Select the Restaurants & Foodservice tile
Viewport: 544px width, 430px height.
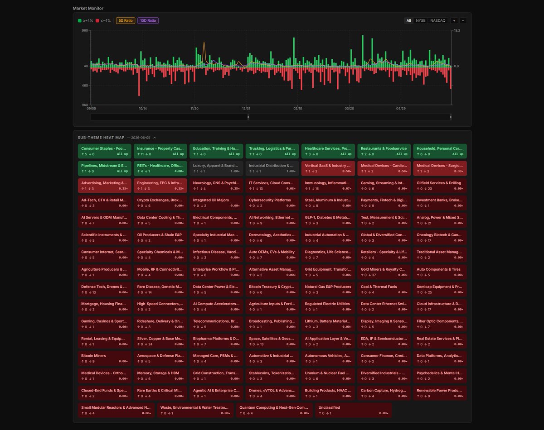[384, 151]
